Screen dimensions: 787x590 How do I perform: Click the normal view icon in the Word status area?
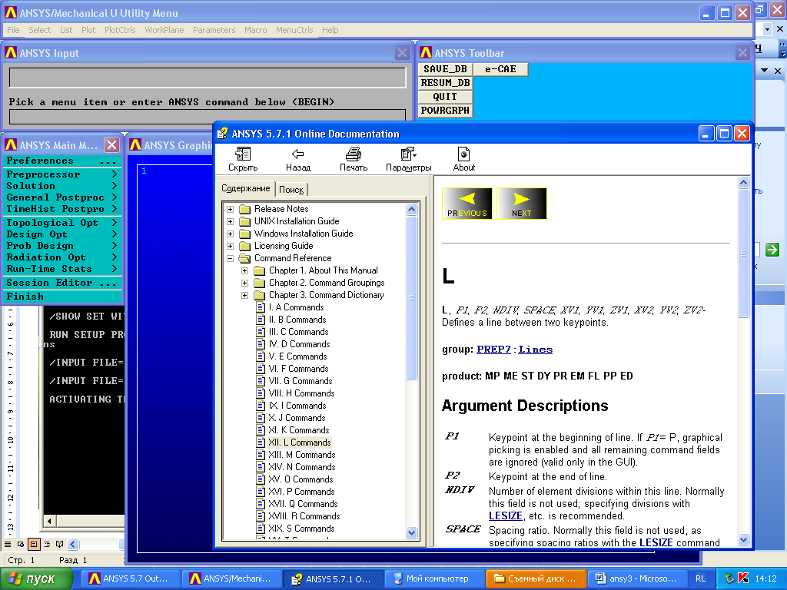click(8, 544)
